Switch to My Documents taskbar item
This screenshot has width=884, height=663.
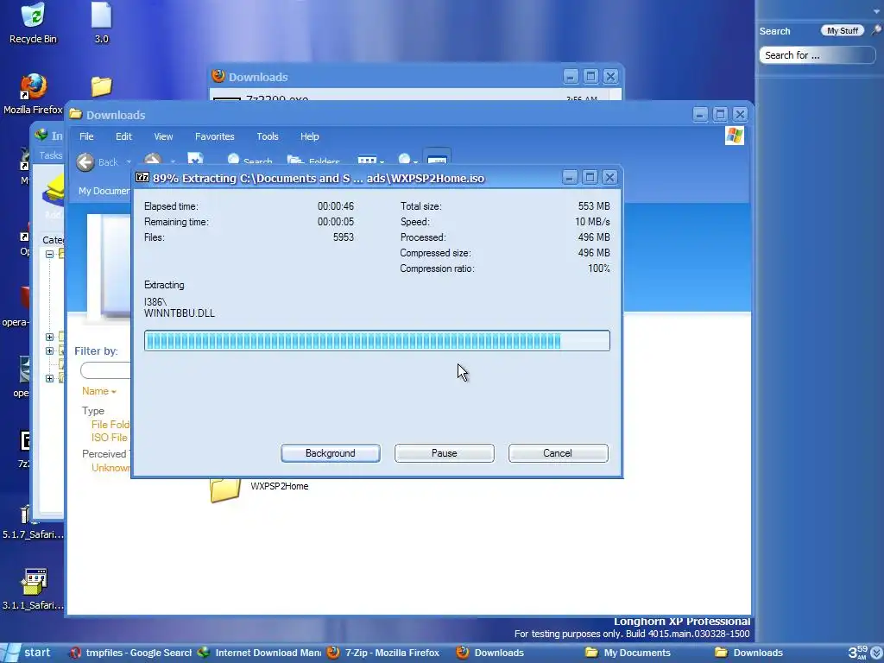click(628, 653)
